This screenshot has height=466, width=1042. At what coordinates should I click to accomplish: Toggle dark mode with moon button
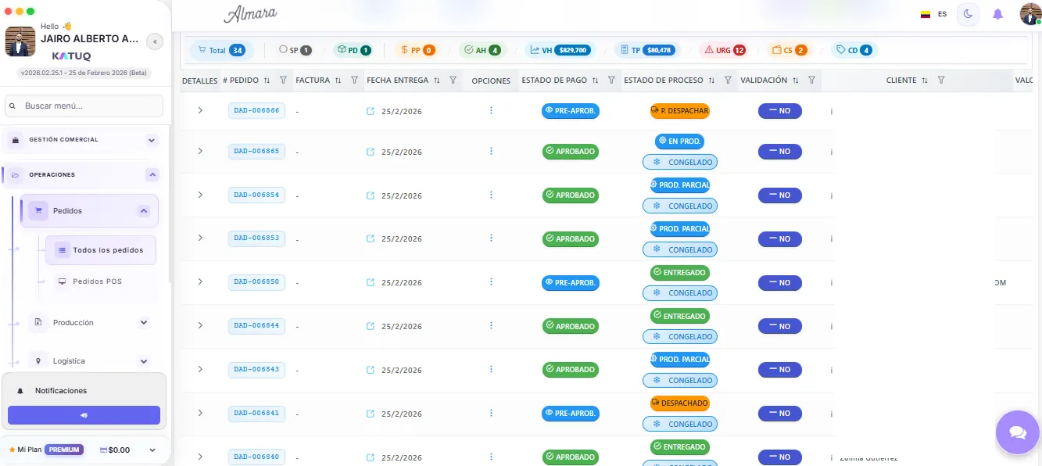coord(968,14)
